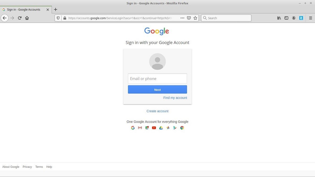Select the Sign in - Google Accounts tab

(x=24, y=9)
